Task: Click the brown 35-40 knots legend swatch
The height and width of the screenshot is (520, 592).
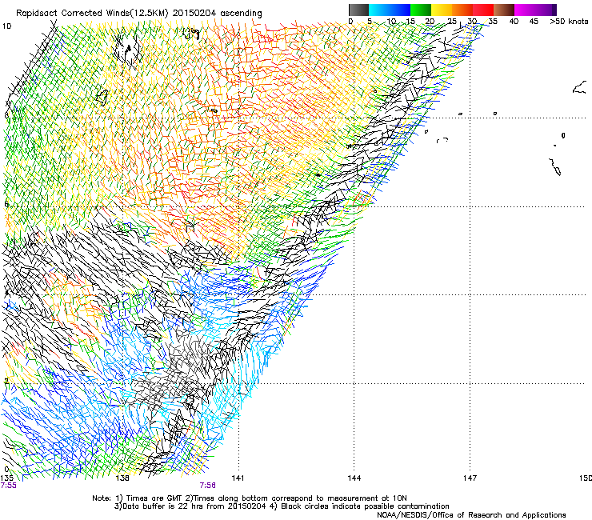Action: click(x=504, y=10)
